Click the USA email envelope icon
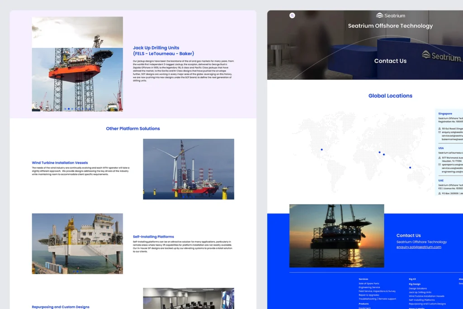Viewport: 463px width, 309px height. 439,165
